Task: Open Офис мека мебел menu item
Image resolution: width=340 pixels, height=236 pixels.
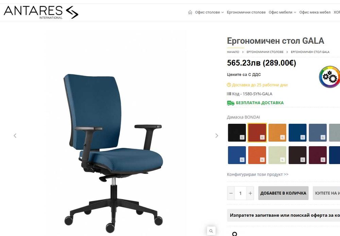Action: [315, 12]
